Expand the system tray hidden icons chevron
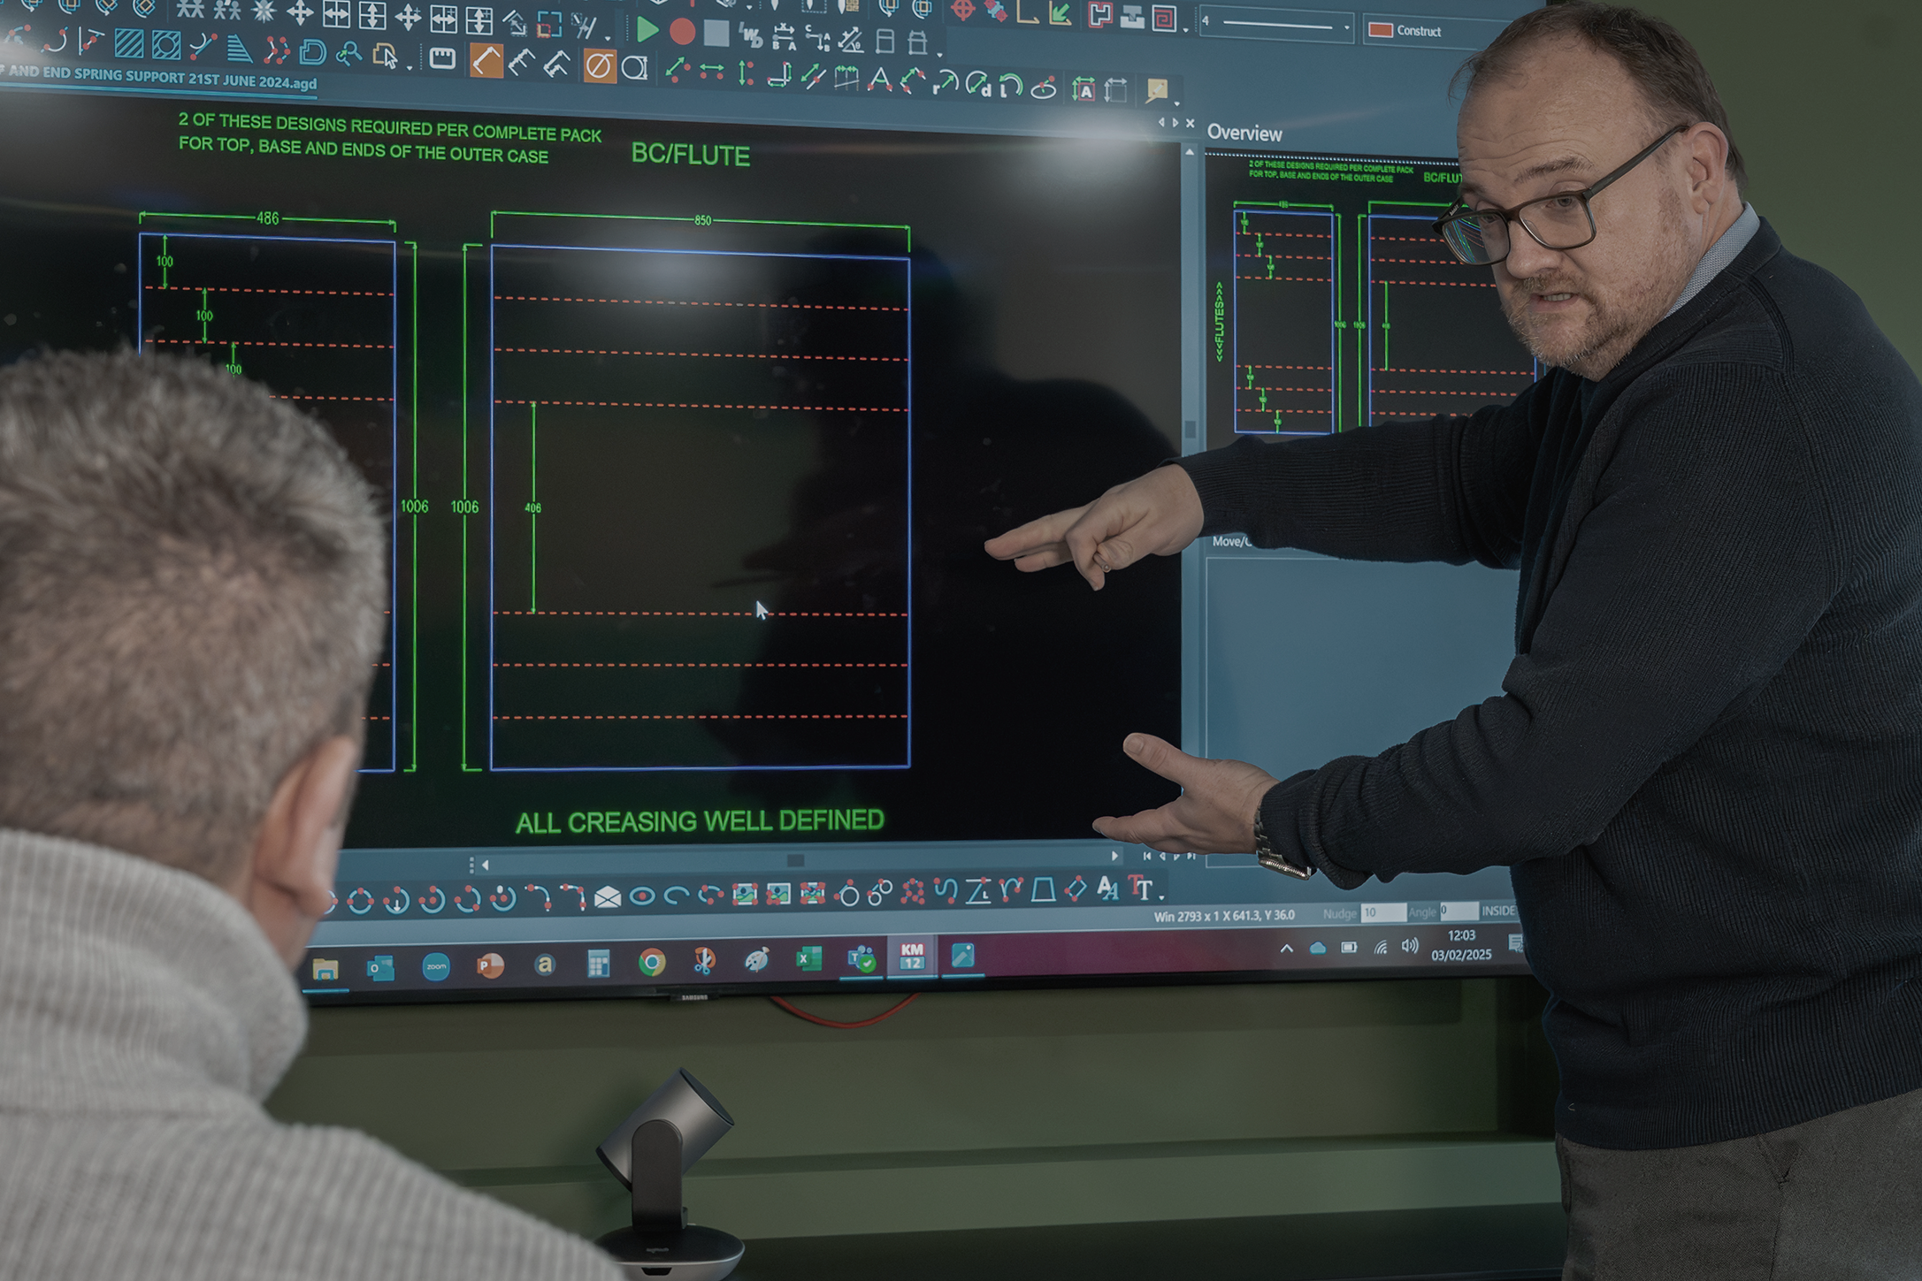The image size is (1922, 1281). tap(1286, 949)
